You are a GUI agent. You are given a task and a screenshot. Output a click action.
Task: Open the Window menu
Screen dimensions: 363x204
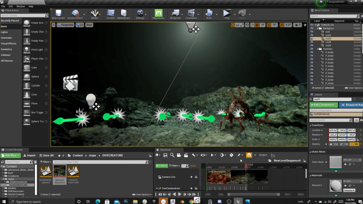pyautogui.click(x=21, y=6)
